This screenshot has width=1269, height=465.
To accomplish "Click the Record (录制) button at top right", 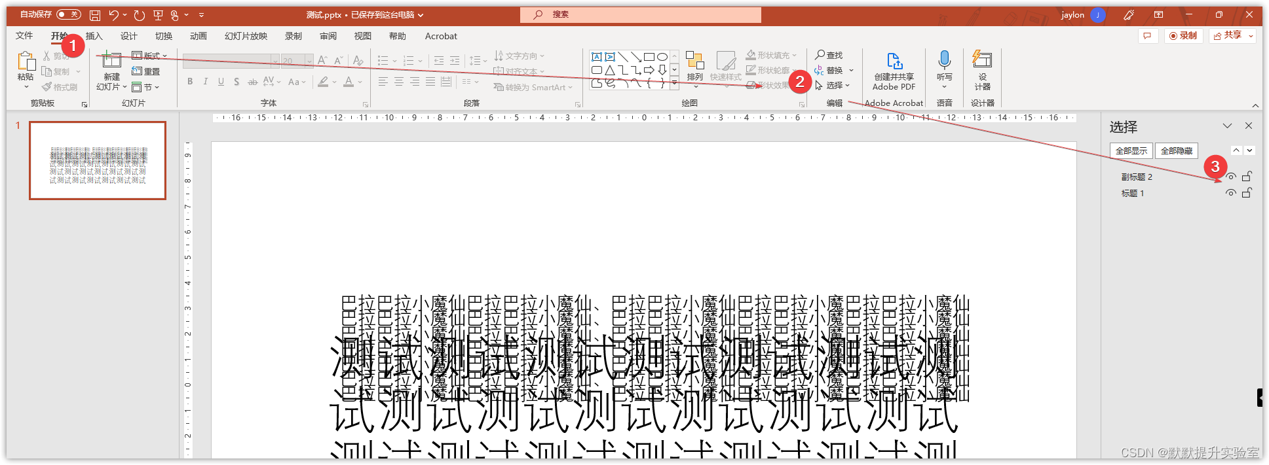I will tap(1183, 36).
